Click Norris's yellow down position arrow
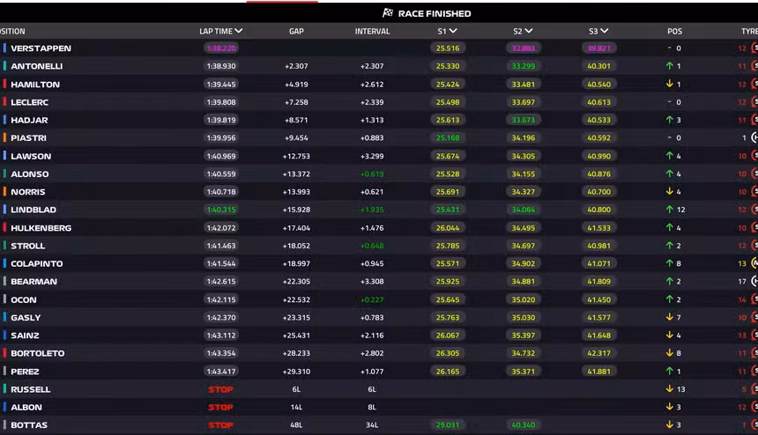This screenshot has height=435, width=758. [x=670, y=192]
